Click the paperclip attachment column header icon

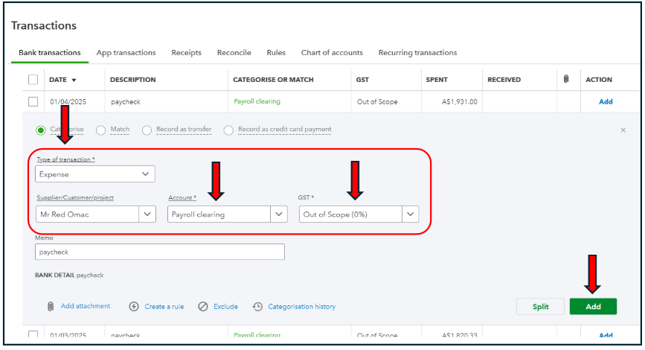[x=566, y=79]
